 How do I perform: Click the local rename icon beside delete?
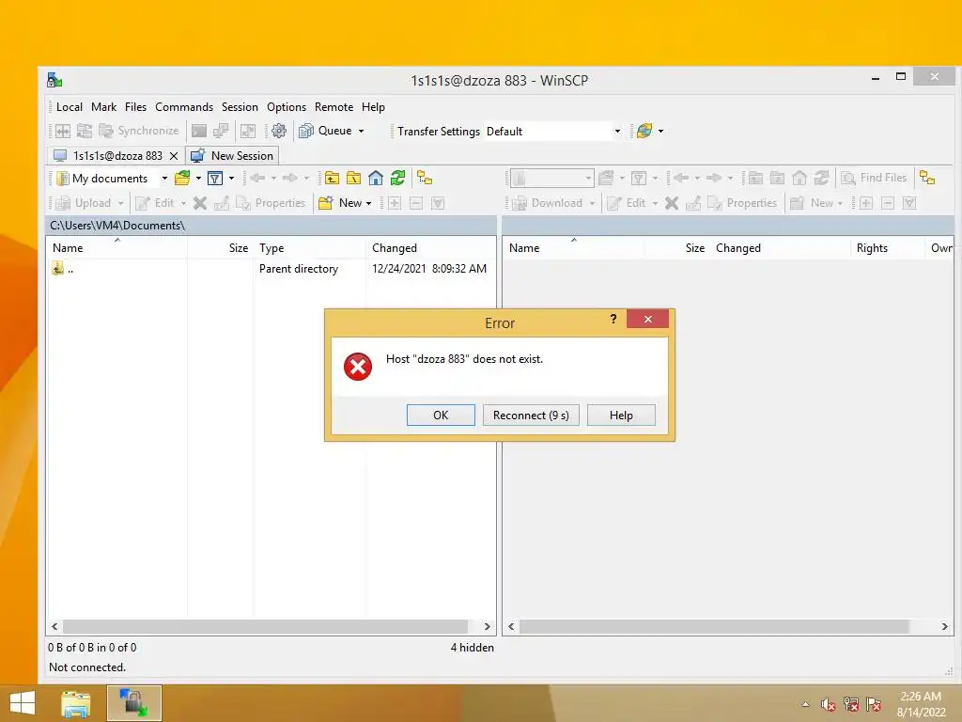click(222, 203)
